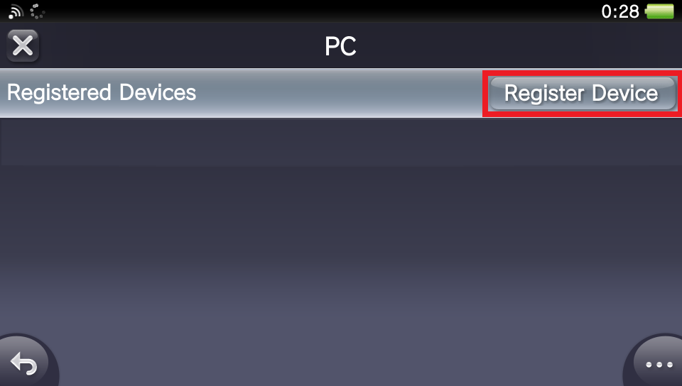Select the Registered Devices row label
Image resolution: width=682 pixels, height=386 pixels.
(102, 92)
